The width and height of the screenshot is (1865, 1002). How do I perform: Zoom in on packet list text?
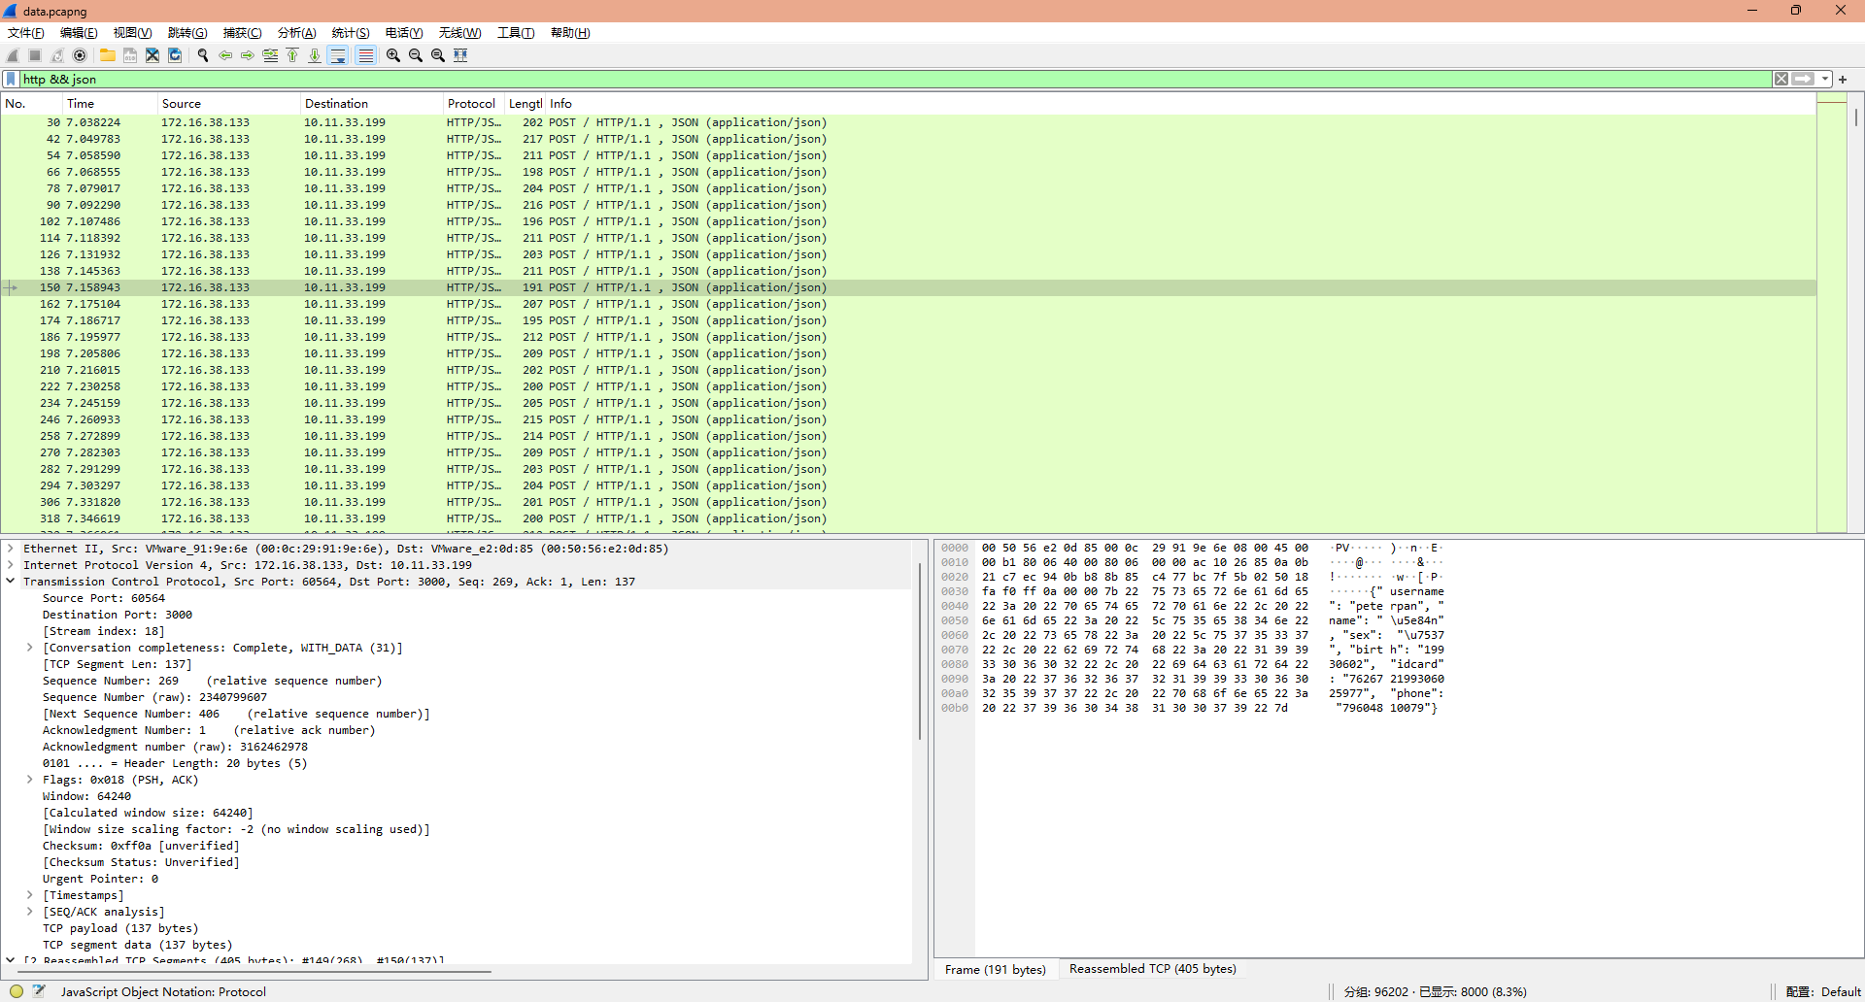[x=392, y=55]
